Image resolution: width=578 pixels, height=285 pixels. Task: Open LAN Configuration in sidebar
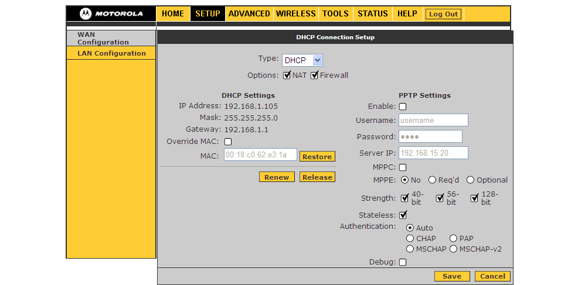[111, 53]
